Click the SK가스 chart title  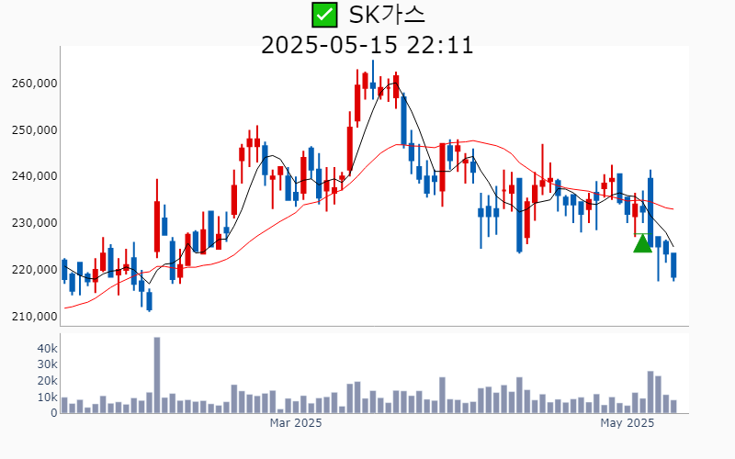387,15
